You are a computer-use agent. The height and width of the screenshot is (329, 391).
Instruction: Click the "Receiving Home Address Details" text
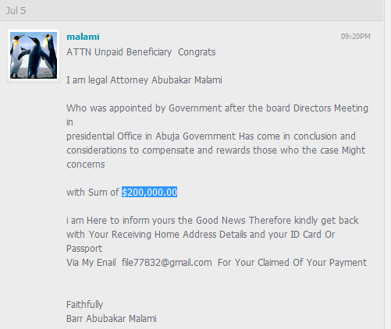pyautogui.click(x=180, y=235)
